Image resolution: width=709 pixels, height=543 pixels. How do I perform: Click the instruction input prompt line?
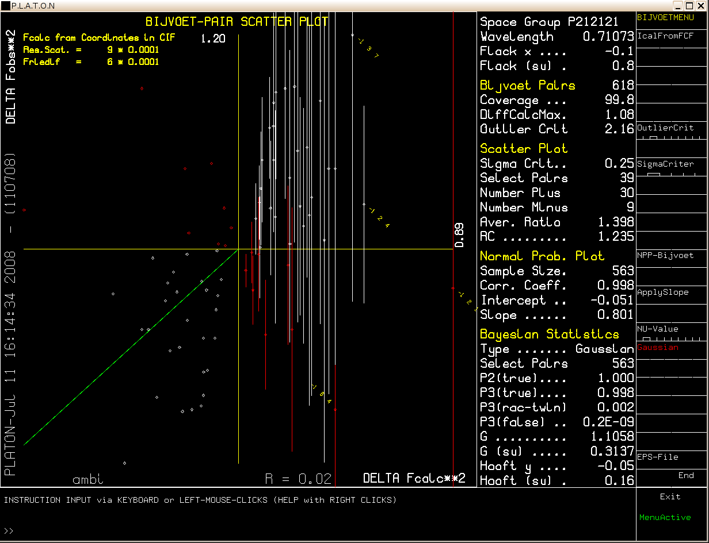pyautogui.click(x=230, y=530)
